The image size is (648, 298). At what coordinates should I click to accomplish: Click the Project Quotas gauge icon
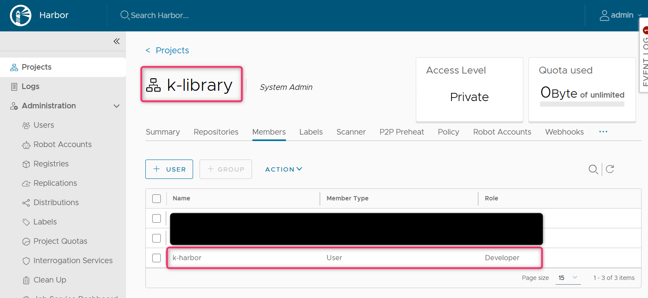coord(26,241)
